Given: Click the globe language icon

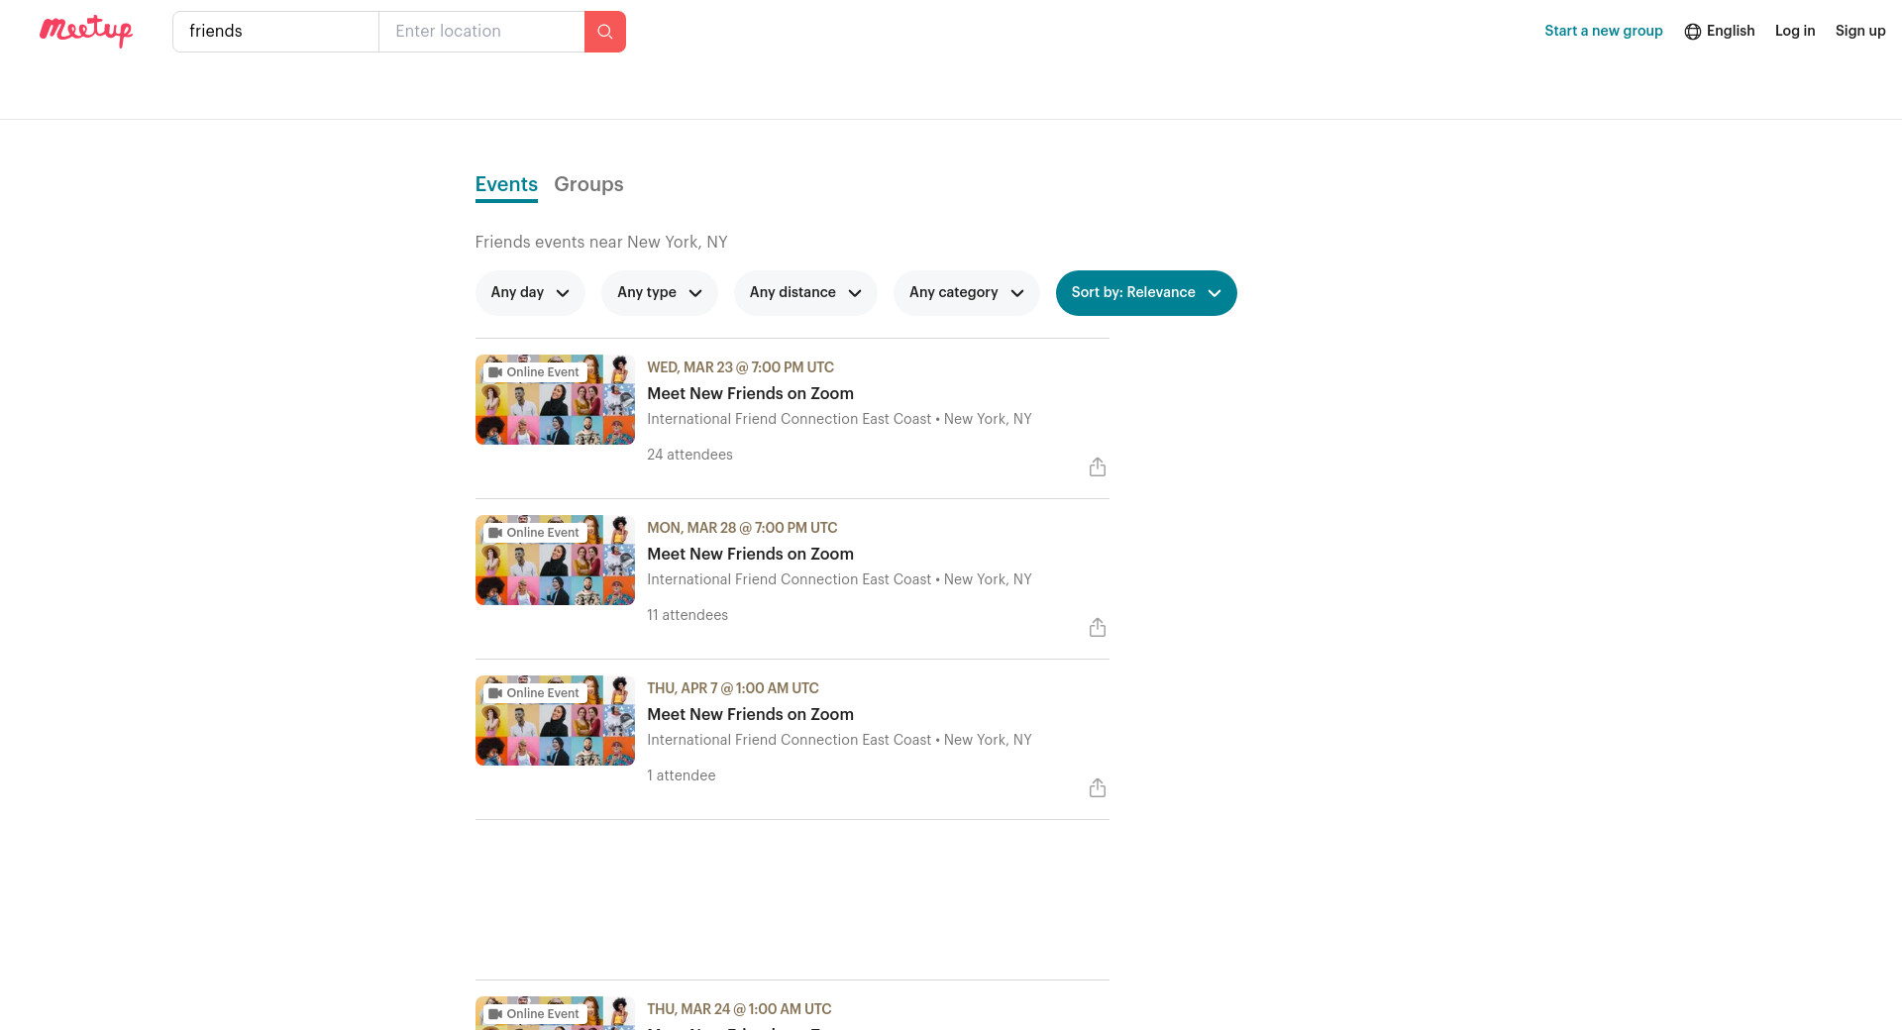Looking at the screenshot, I should [x=1692, y=32].
